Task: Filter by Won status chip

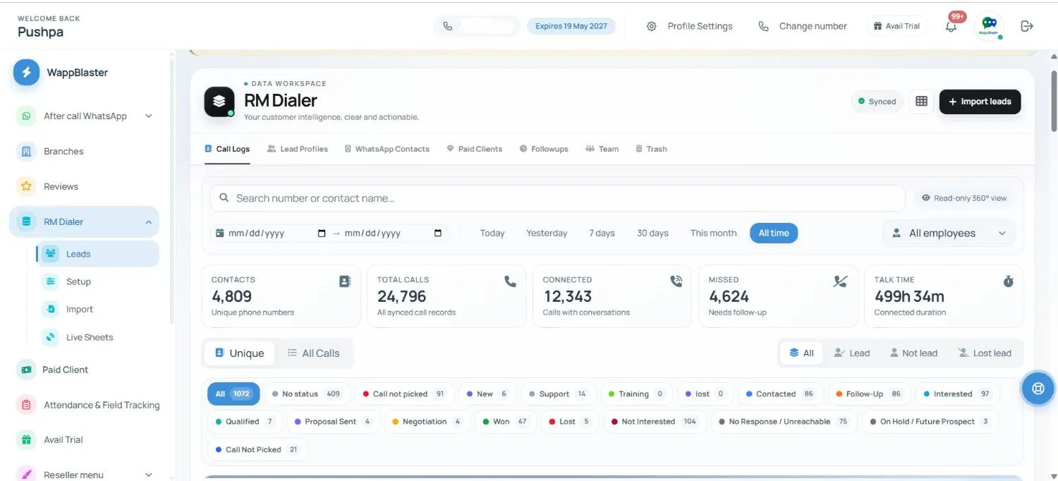Action: click(505, 421)
